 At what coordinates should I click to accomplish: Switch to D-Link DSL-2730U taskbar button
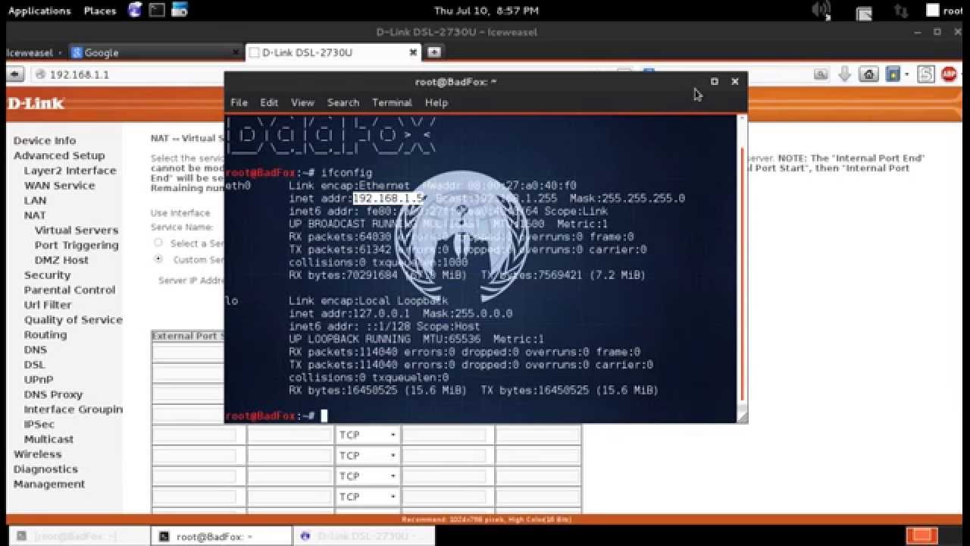(364, 536)
